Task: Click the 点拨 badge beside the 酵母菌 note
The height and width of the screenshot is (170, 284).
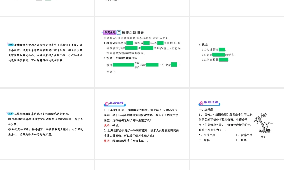Action: pyautogui.click(x=11, y=44)
